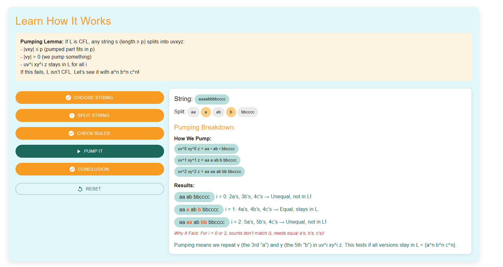
Task: Select the uv^2 xy^2 z pump chip
Action: point(209,172)
